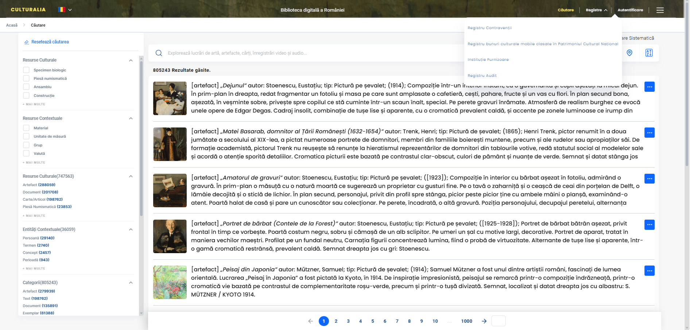Click the search magnifier icon

[159, 53]
